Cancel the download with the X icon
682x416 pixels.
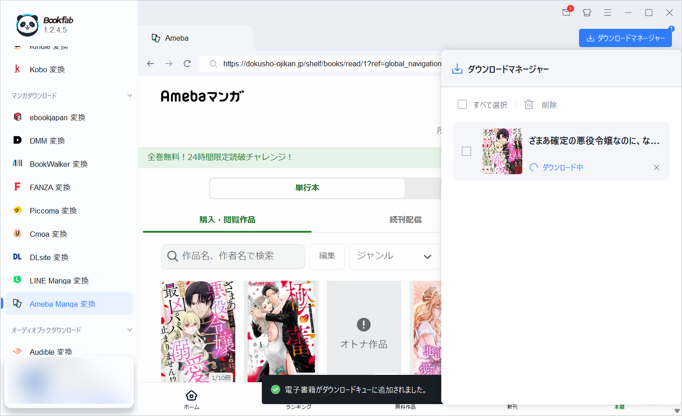point(656,167)
